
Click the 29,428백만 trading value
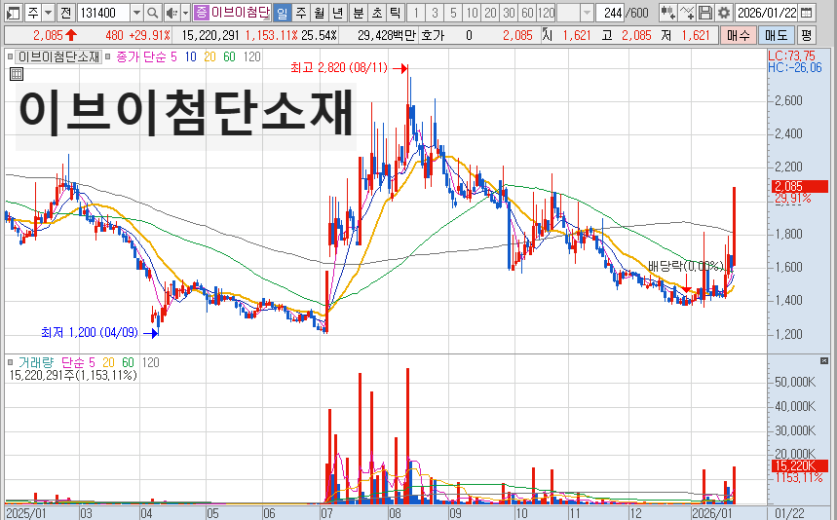pos(387,36)
